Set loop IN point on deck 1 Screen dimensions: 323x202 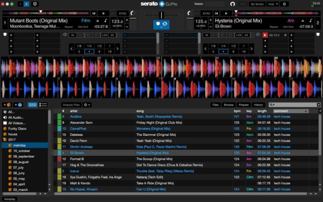point(73,35)
